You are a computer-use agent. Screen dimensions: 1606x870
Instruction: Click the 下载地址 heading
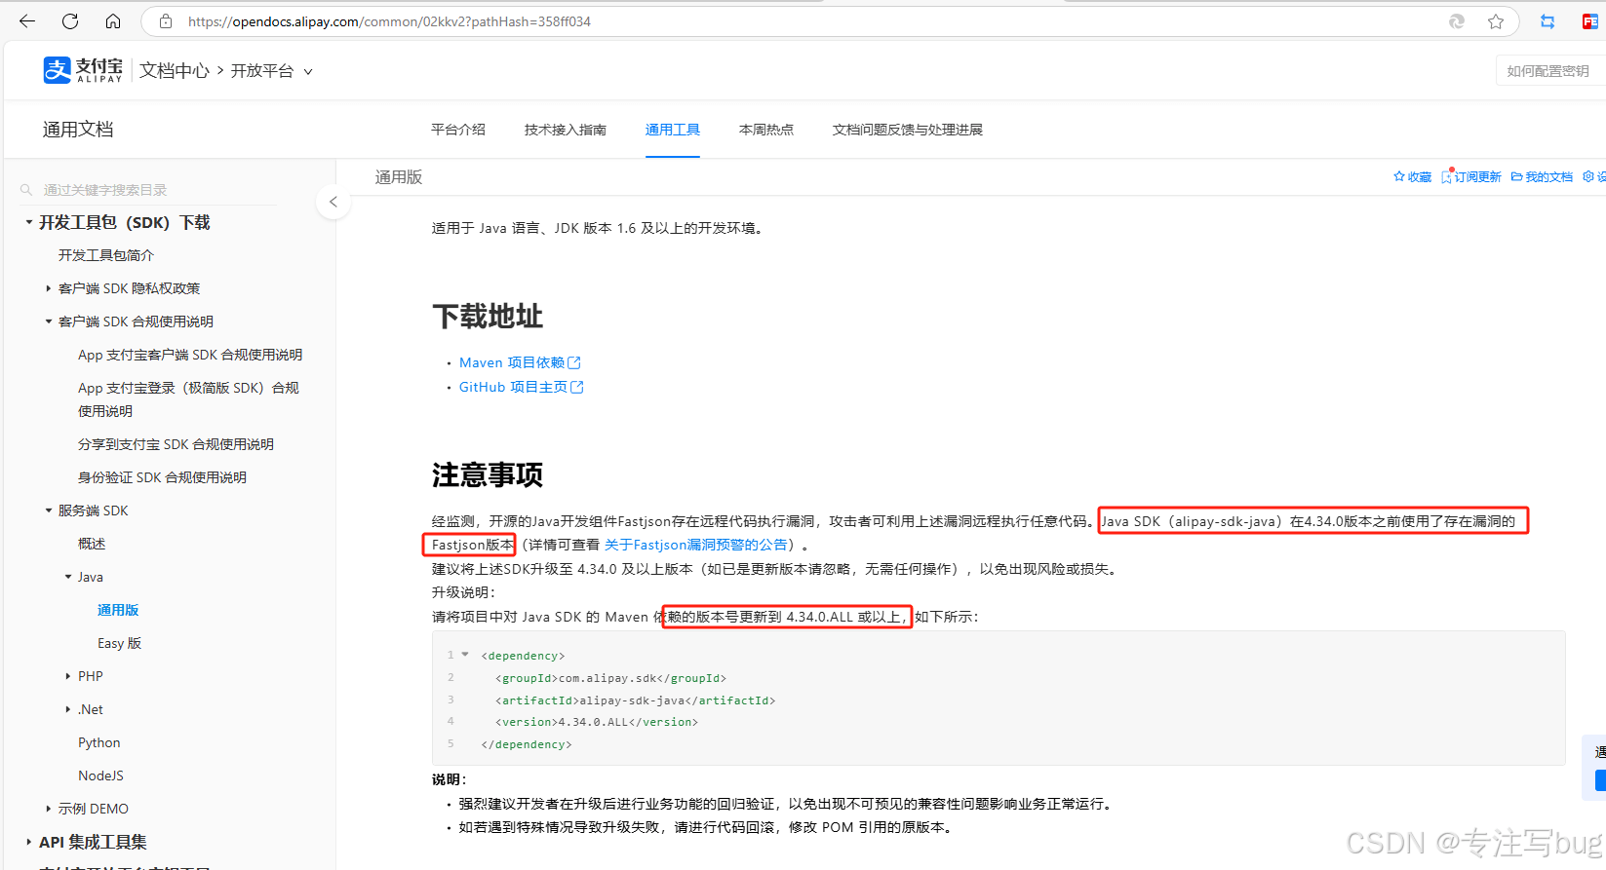click(488, 317)
